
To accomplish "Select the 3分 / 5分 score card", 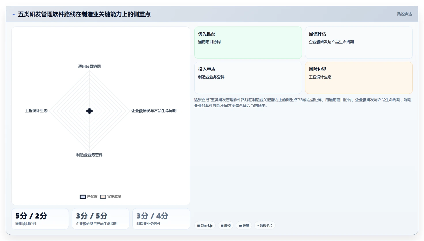I will 101,219.
